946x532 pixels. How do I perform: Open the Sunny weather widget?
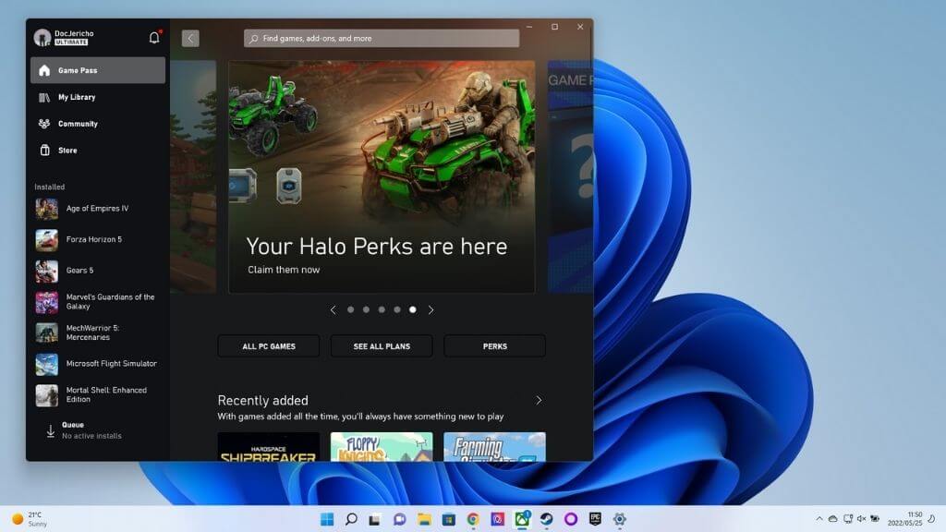[30, 519]
